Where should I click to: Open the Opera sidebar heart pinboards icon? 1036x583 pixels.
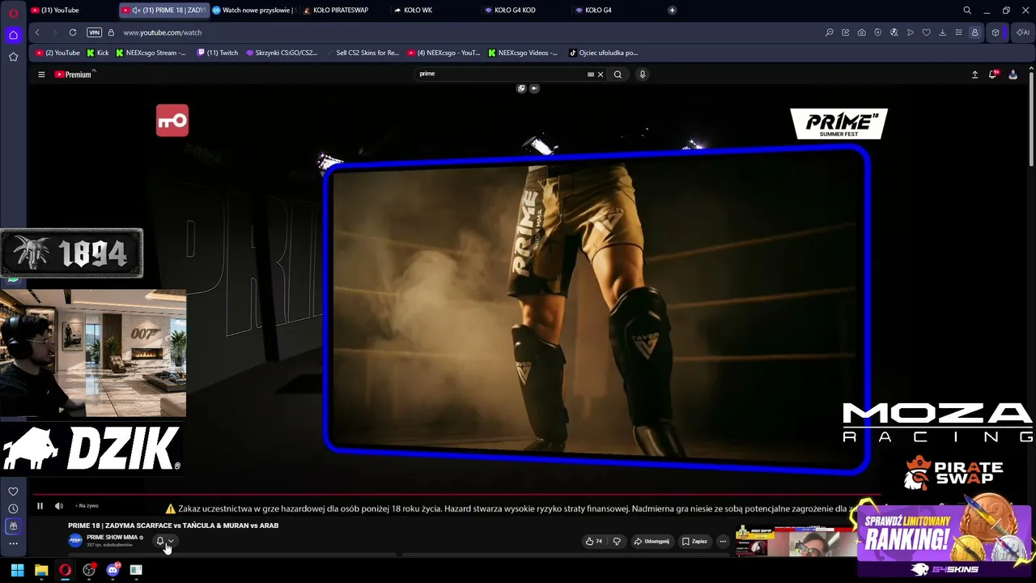click(x=13, y=492)
